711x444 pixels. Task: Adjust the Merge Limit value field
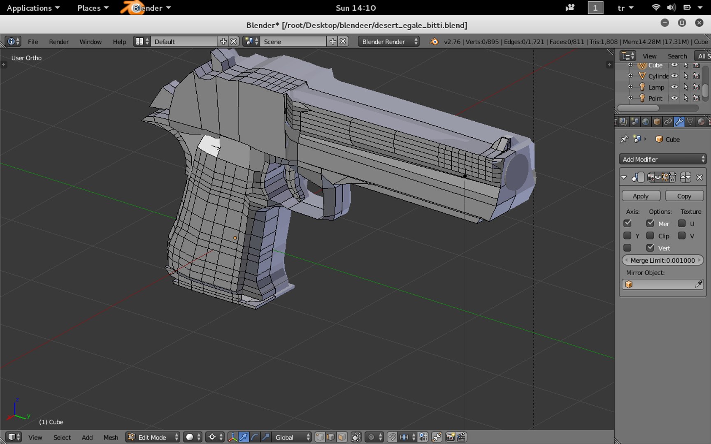pyautogui.click(x=663, y=260)
